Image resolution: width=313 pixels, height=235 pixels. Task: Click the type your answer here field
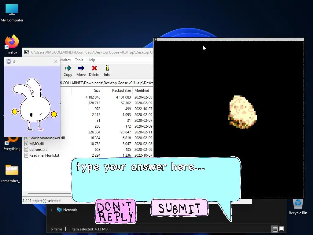tap(156, 179)
